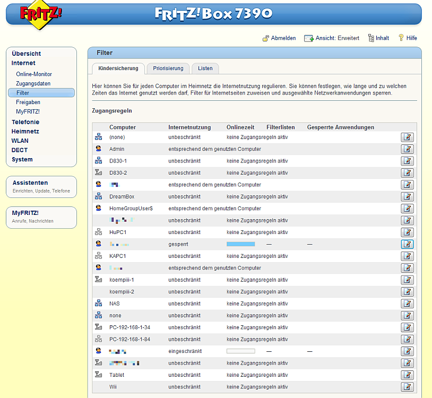Open MyFRITZ! submenu under Internet
Screen dimensions: 432x398
click(28, 111)
